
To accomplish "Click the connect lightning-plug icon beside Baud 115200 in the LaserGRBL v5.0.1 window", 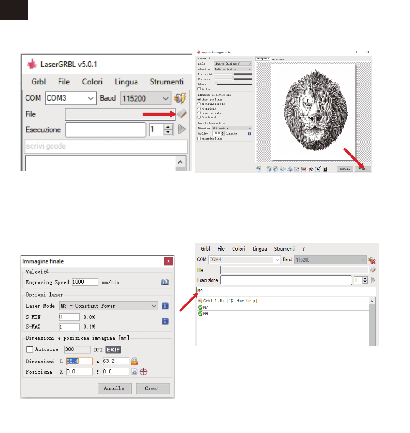I will [x=180, y=98].
